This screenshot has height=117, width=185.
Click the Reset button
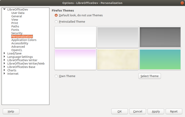coord(174,111)
